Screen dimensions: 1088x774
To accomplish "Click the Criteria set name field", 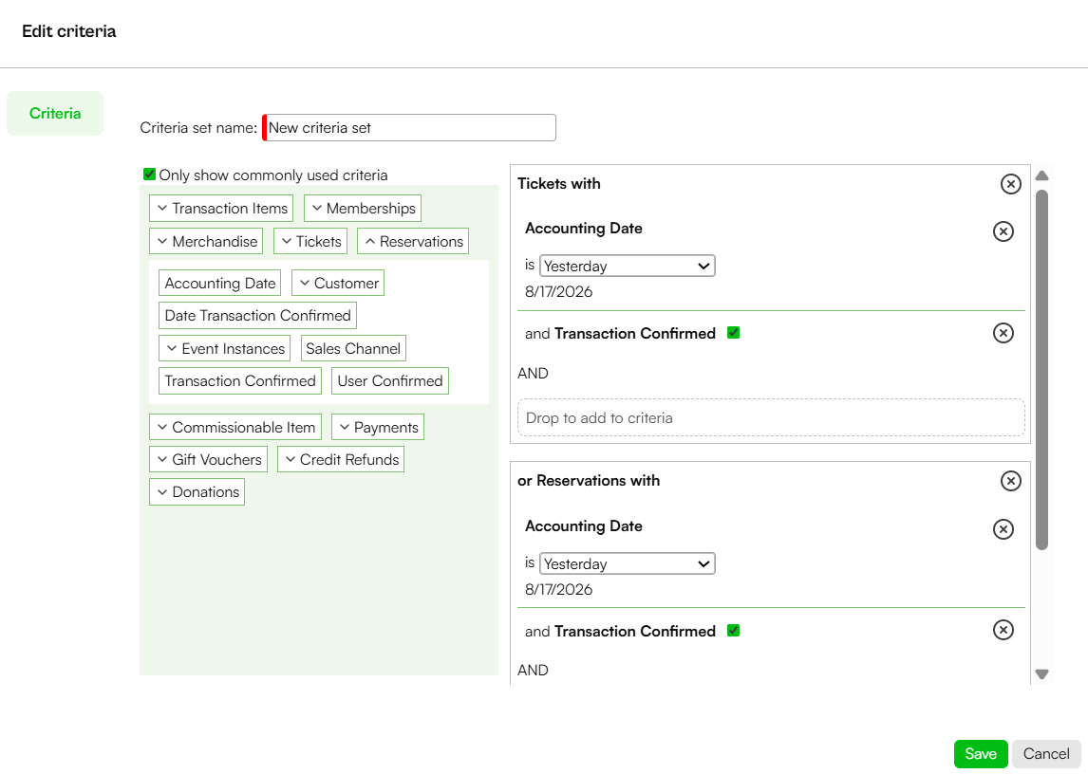I will pos(409,128).
